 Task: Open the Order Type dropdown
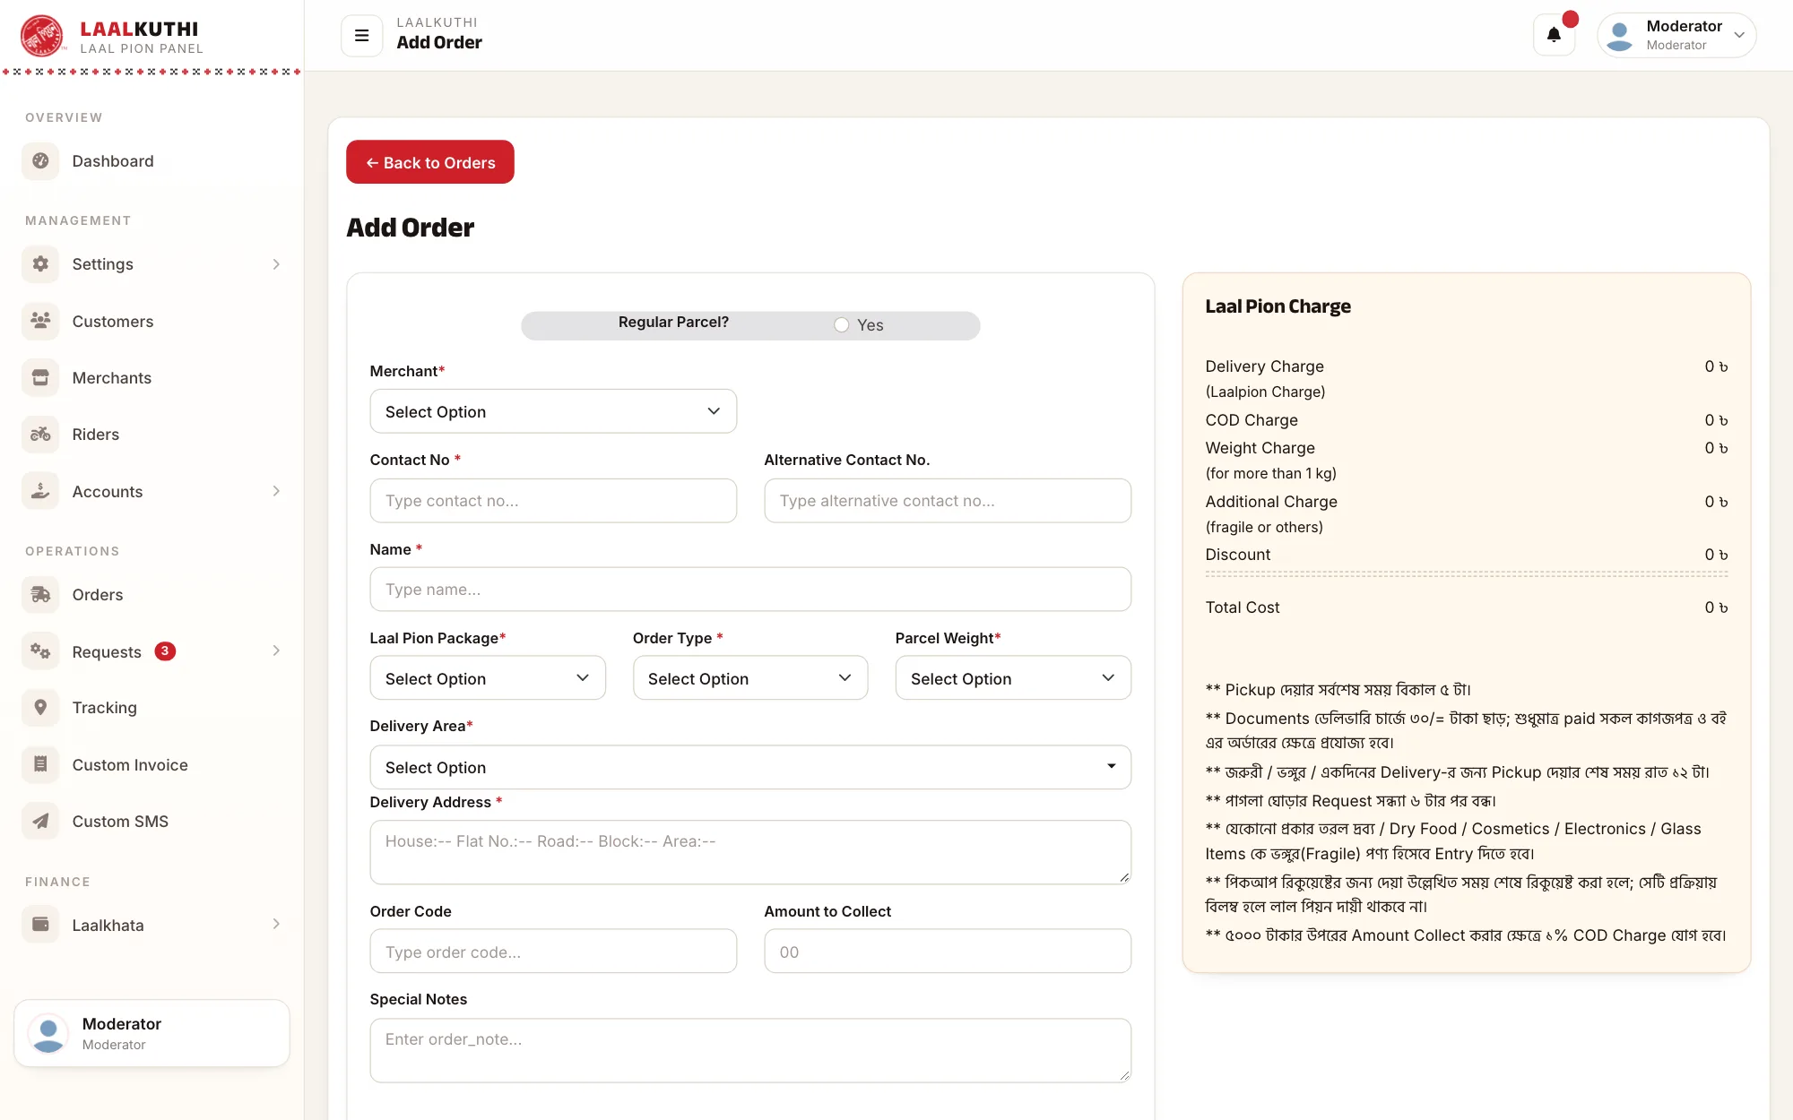click(750, 678)
